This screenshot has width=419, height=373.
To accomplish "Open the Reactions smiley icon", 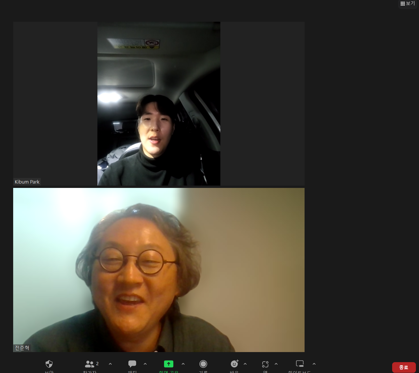I will click(234, 364).
